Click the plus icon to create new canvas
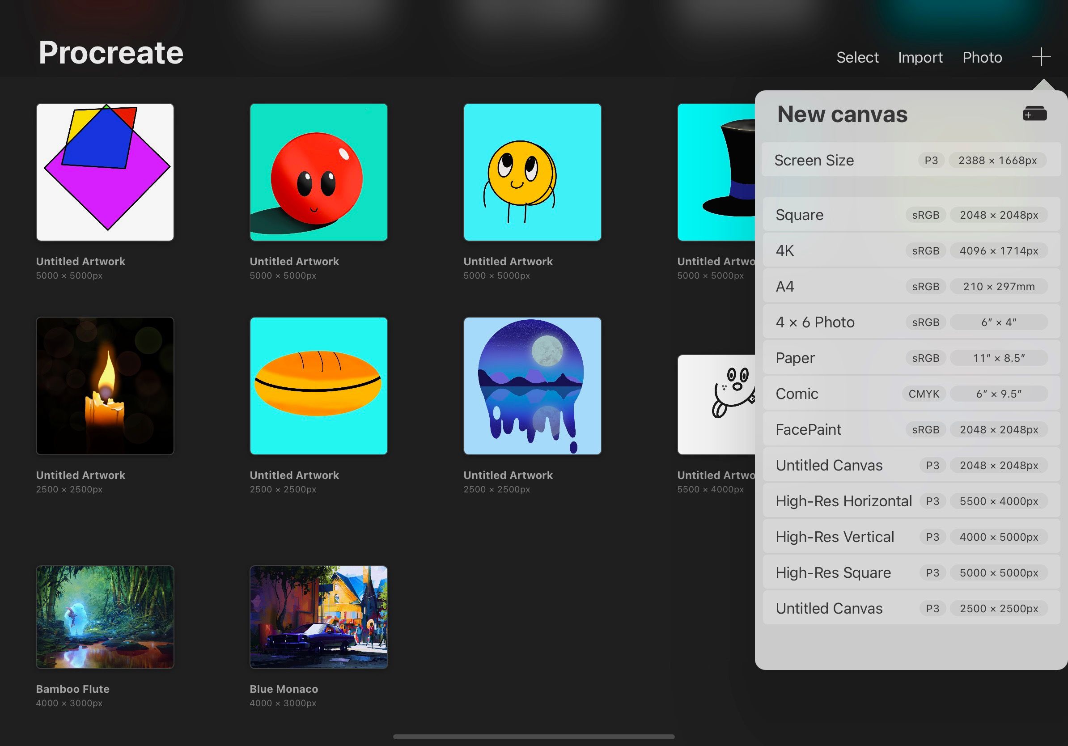Viewport: 1068px width, 746px height. 1041,57
